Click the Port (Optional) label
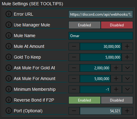Image resolution: width=137 pixels, height=119 pixels. (28, 111)
